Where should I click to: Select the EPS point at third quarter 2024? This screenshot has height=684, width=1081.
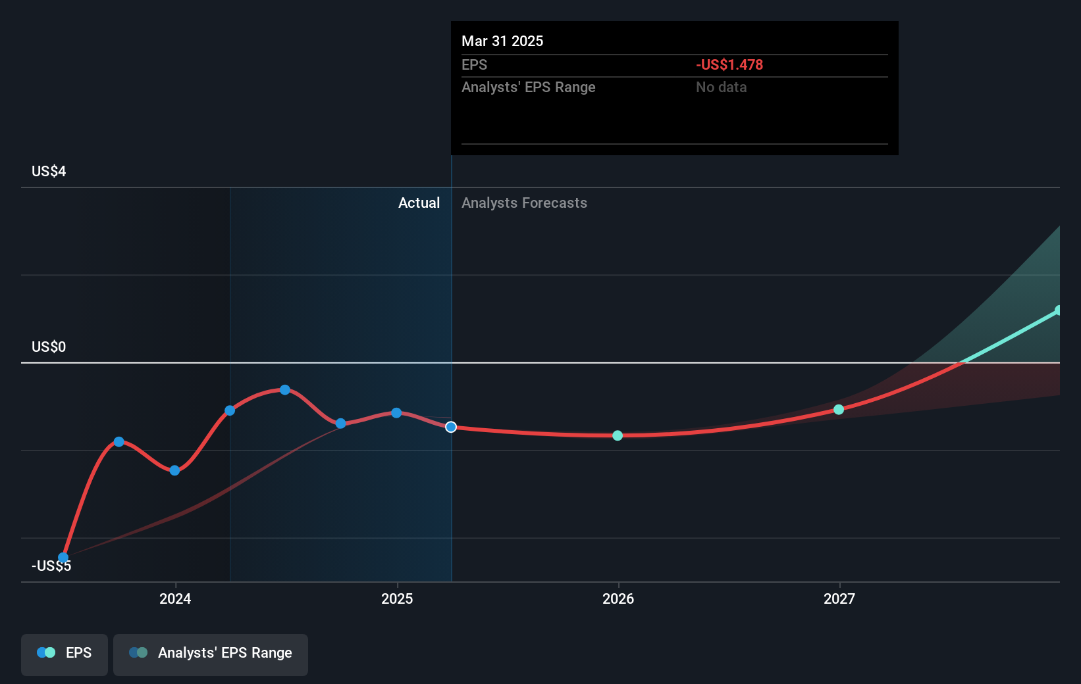[340, 424]
